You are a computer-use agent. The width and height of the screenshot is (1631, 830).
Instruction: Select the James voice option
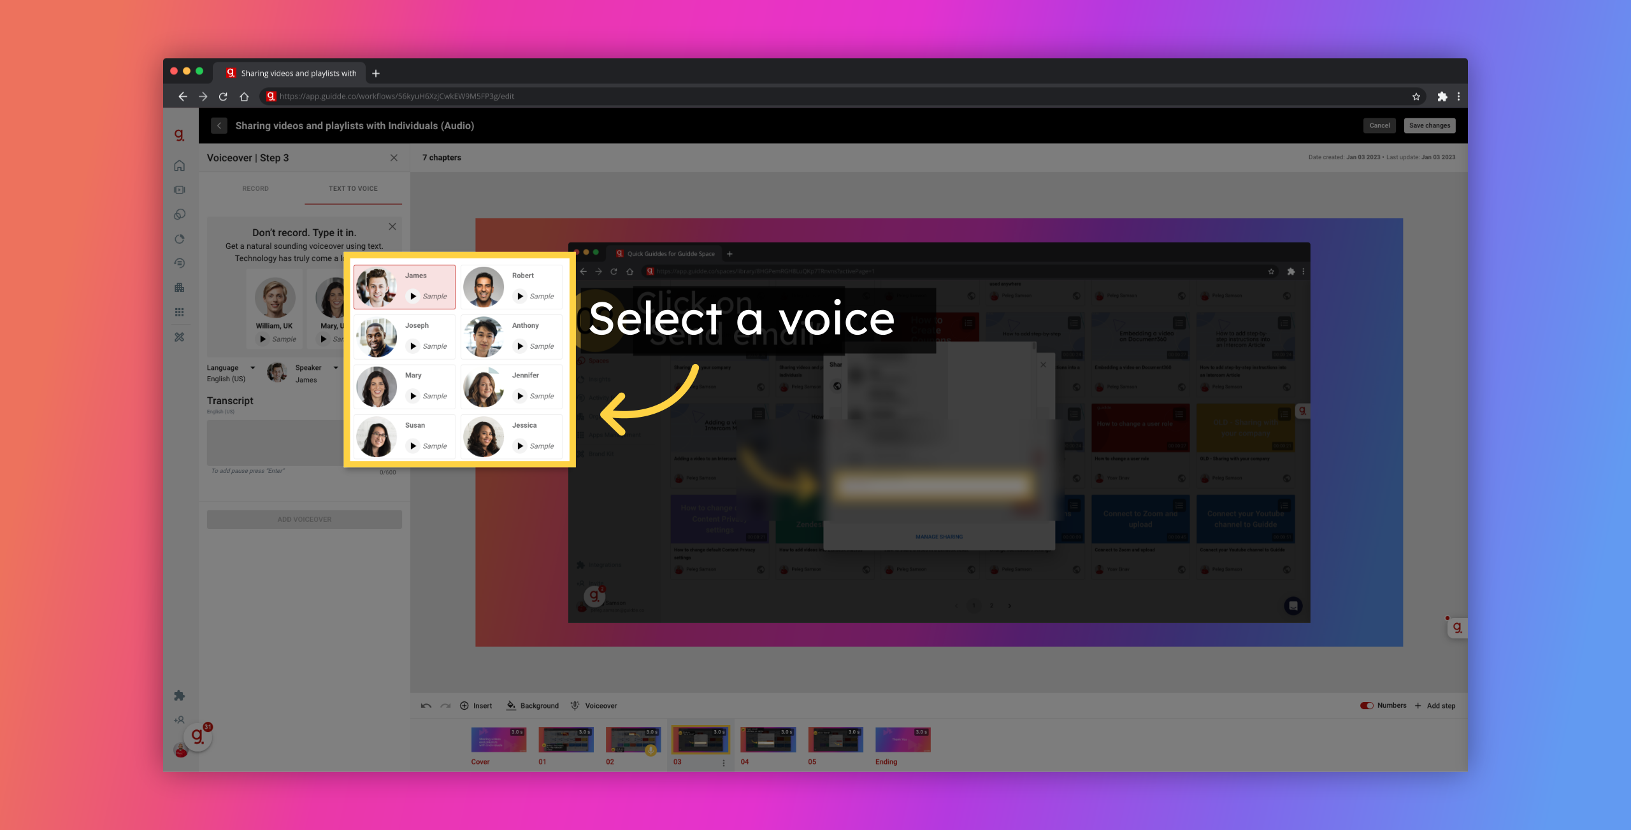406,286
